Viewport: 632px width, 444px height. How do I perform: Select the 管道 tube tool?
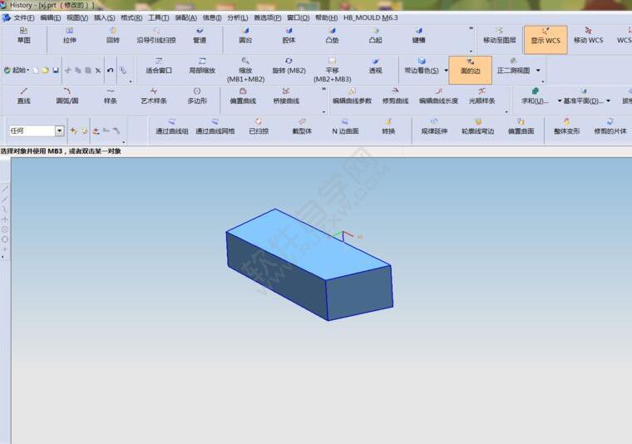(199, 36)
